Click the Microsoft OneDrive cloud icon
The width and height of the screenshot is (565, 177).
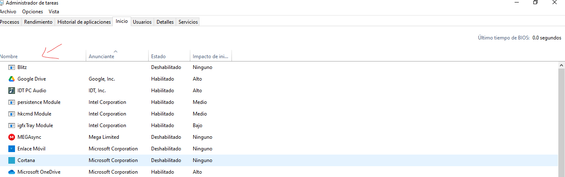pyautogui.click(x=12, y=172)
